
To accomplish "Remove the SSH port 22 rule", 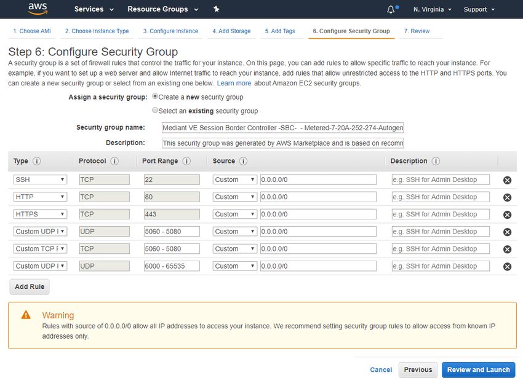I will point(508,180).
